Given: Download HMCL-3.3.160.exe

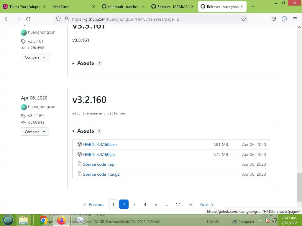Looking at the screenshot, I should click(x=100, y=144).
